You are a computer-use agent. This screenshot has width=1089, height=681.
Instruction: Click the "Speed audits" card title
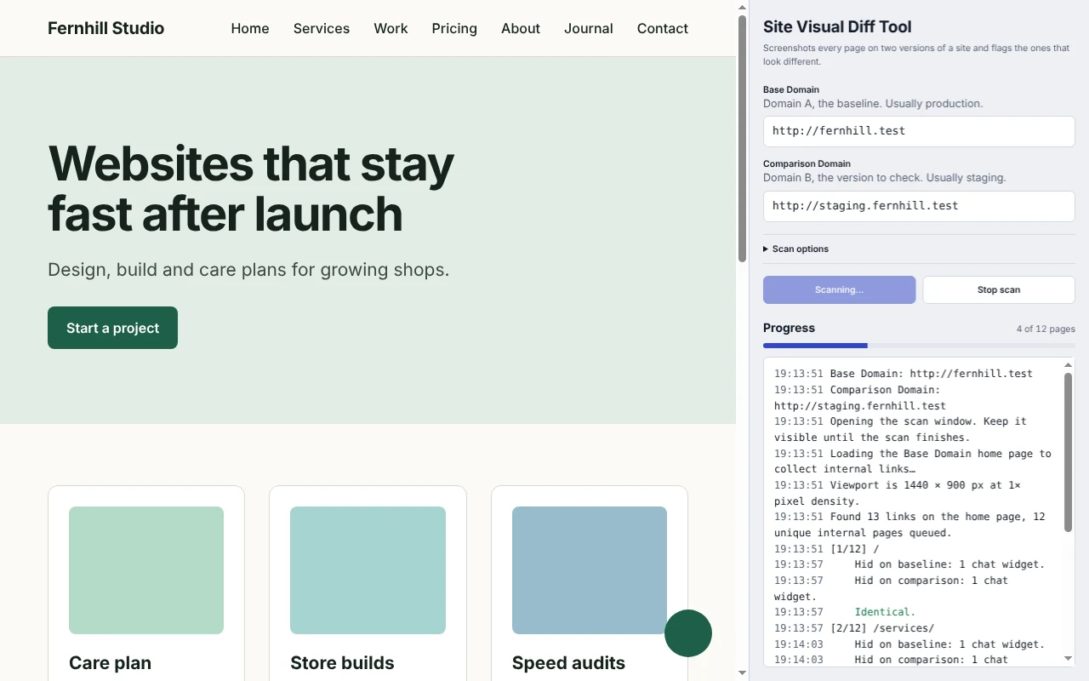click(x=568, y=663)
